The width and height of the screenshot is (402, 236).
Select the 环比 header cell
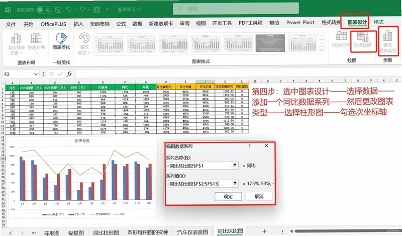pos(146,87)
